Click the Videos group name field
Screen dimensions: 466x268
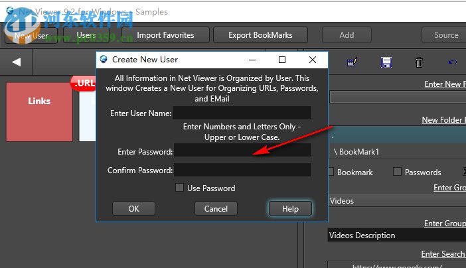[x=398, y=201]
